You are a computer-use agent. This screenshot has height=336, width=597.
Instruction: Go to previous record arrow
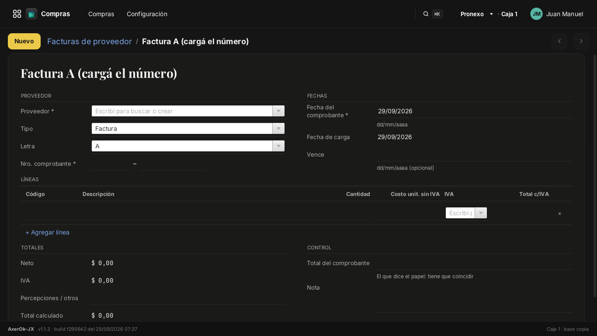[x=559, y=41]
